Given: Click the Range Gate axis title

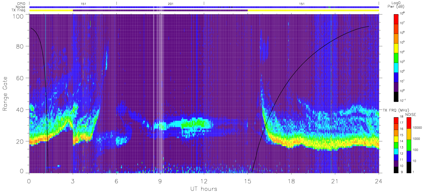Looking at the screenshot, I should [x=5, y=94].
